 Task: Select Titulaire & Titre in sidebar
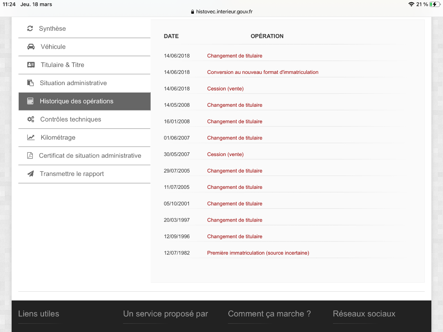62,65
